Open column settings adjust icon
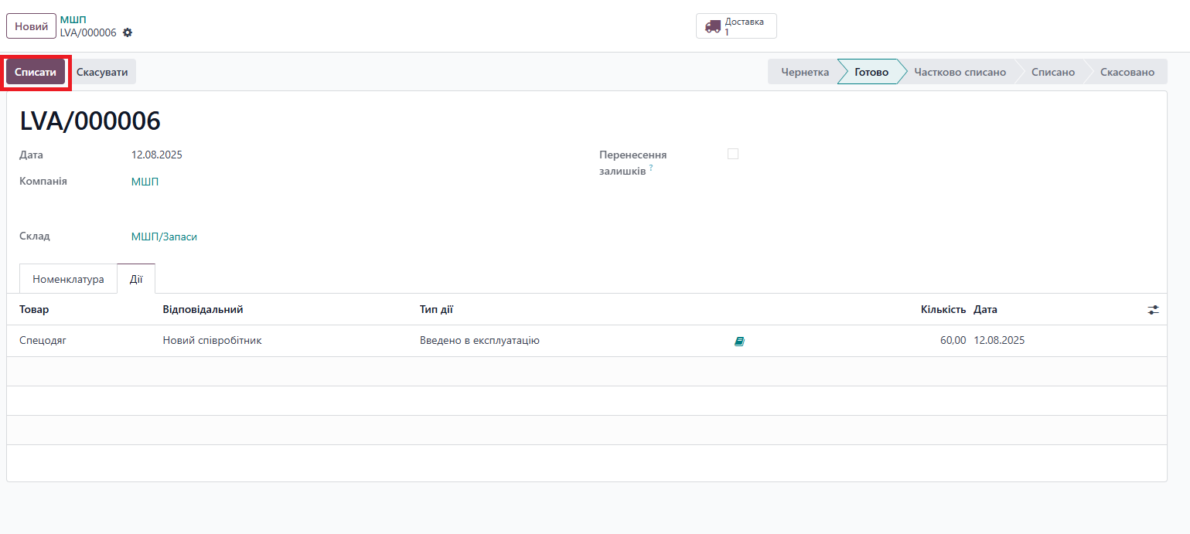 [1153, 310]
